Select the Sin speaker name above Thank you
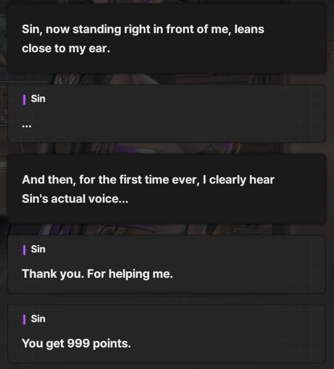Screen dimensions: 334x369 [x=38, y=249]
